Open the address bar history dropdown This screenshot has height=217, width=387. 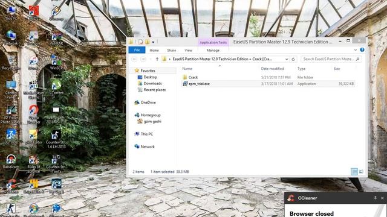coord(287,59)
